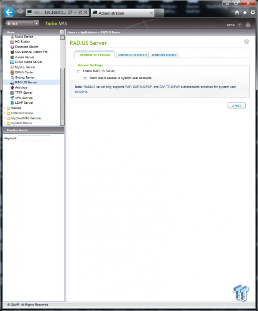Click the iTunes Server apple icon
Viewport: 258px width, 311px height.
coord(12,57)
